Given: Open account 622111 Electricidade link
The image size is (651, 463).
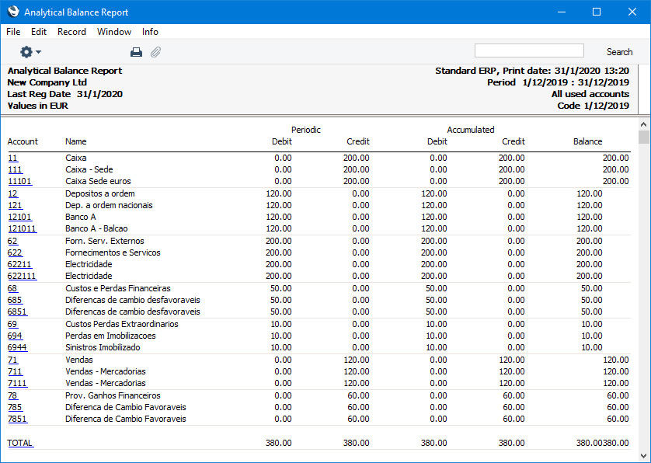Looking at the screenshot, I should [22, 276].
